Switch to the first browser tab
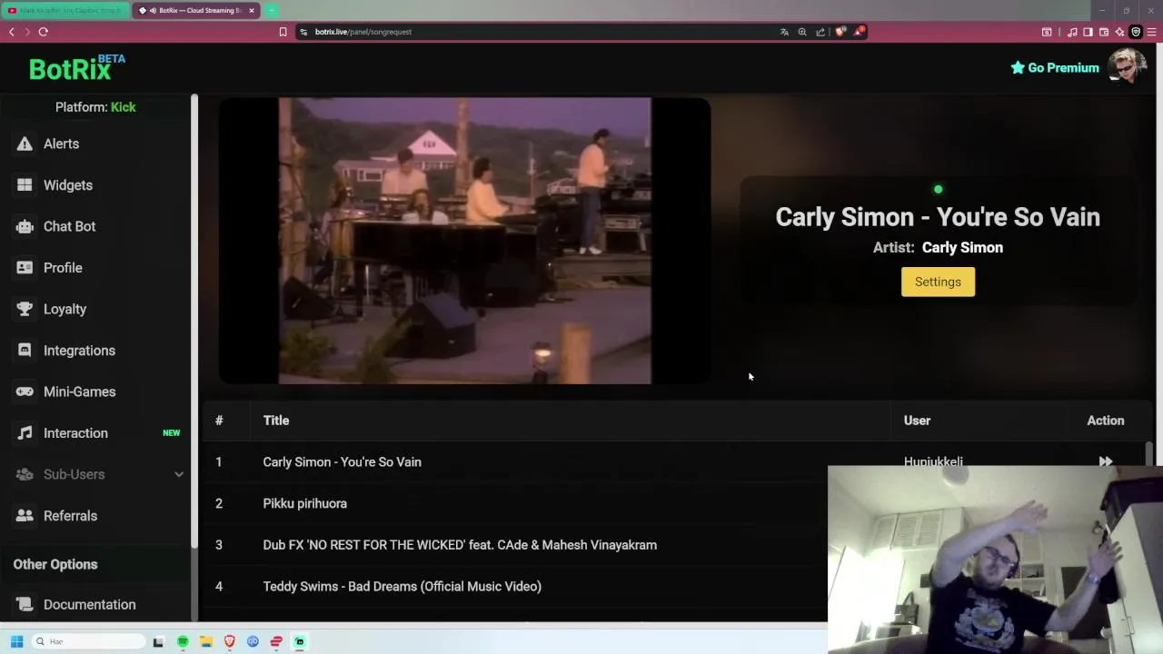1163x654 pixels. click(65, 10)
